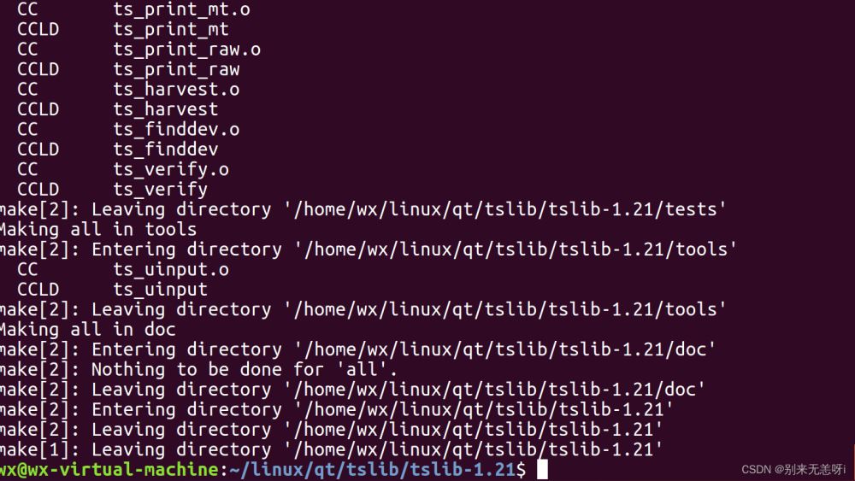Screen dimensions: 855x481
Task: Click the 'Entering directory' tslib-1.21/doc path
Action: pos(504,349)
